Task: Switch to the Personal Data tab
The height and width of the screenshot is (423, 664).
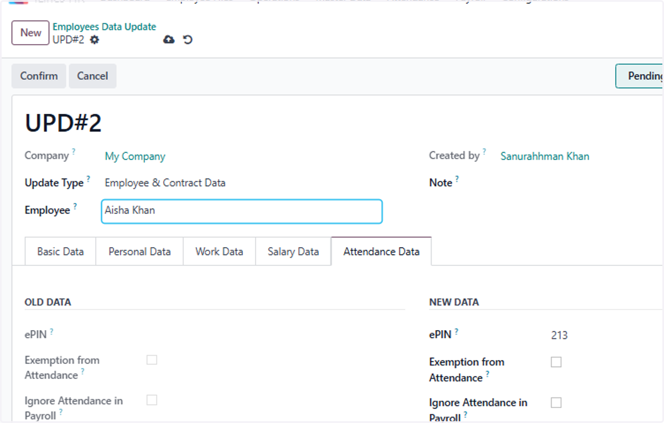Action: pyautogui.click(x=139, y=252)
